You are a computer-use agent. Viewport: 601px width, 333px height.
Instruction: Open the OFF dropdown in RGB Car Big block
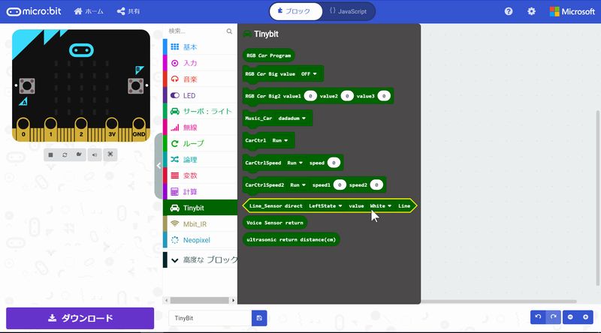pos(310,74)
